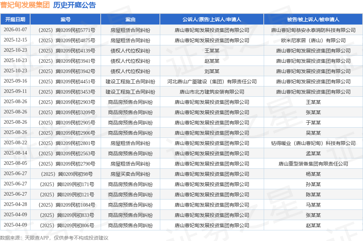Click the 数据来源 天眼查APP footer note
The image size is (363, 241).
pyautogui.click(x=54, y=237)
